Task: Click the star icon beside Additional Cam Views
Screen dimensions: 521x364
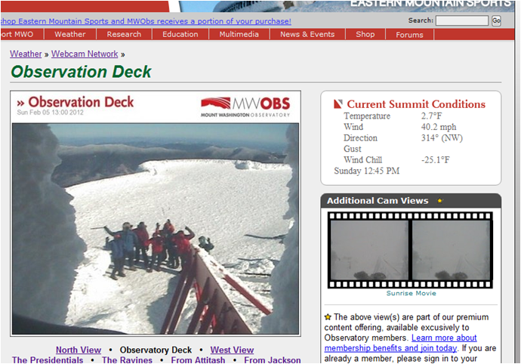Action: (440, 201)
